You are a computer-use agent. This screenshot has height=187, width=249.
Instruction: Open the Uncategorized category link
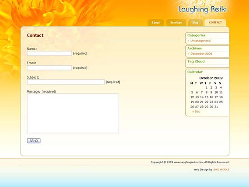coord(201,41)
